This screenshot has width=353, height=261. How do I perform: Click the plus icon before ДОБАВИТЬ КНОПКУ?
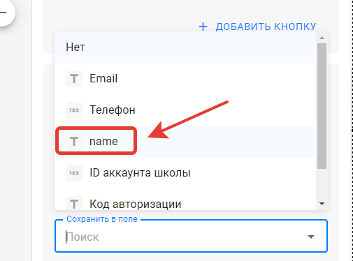tap(203, 27)
